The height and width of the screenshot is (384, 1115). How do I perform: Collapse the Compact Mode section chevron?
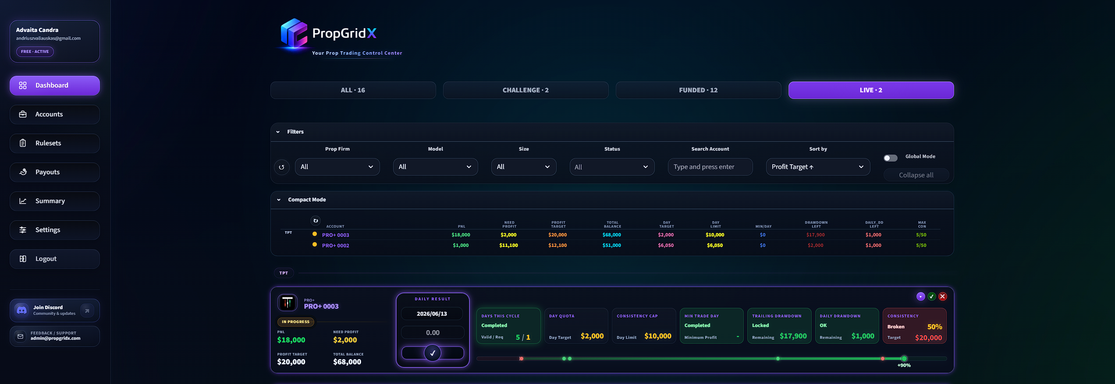coord(279,200)
